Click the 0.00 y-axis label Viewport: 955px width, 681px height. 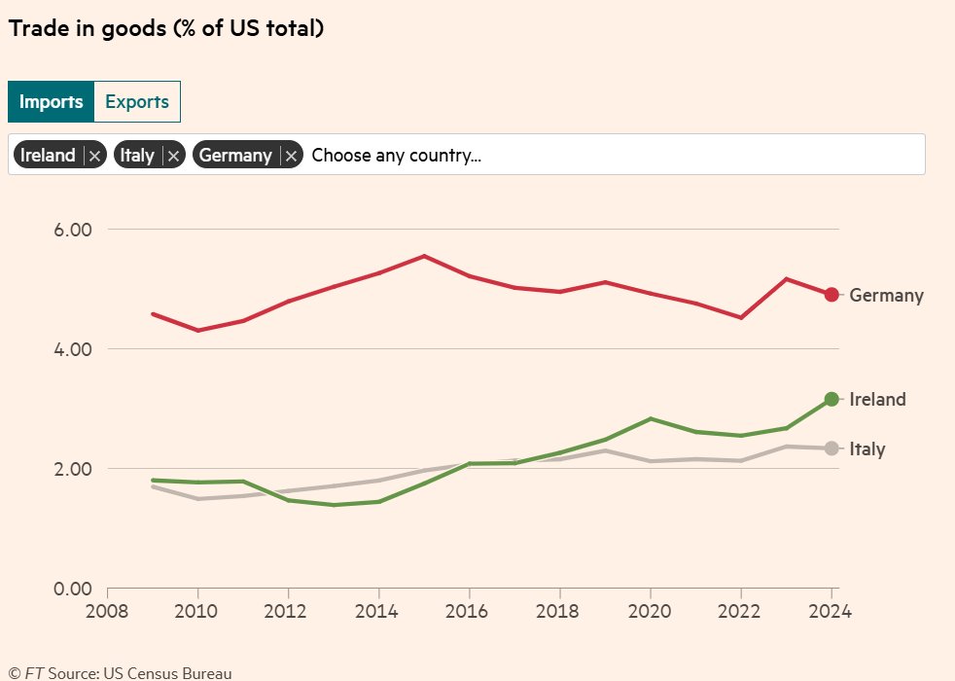pos(73,589)
